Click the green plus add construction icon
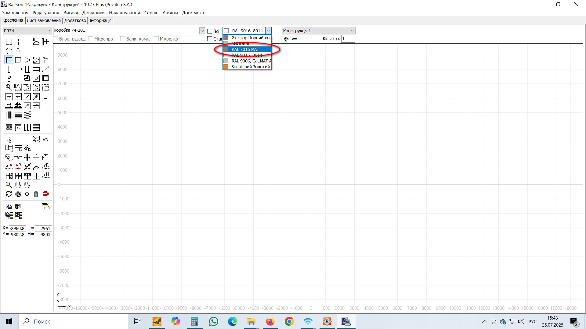The height and width of the screenshot is (329, 586). point(286,39)
